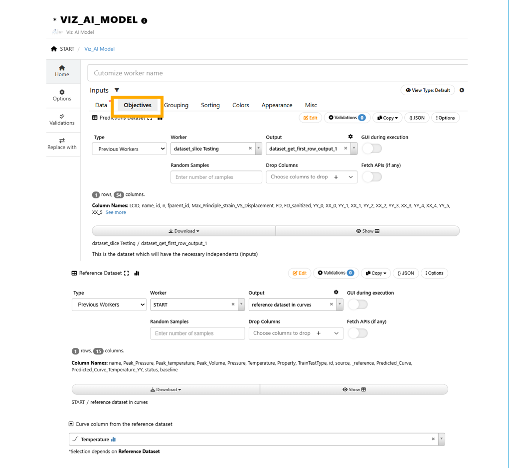The width and height of the screenshot is (509, 468).
Task: Toggle GUI during execution for Reference Dataset
Action: coord(357,305)
